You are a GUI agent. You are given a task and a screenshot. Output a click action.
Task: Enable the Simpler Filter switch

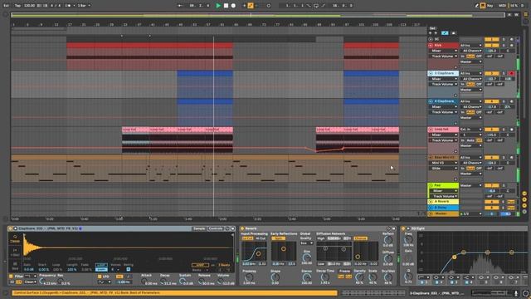pyautogui.click(x=11, y=277)
